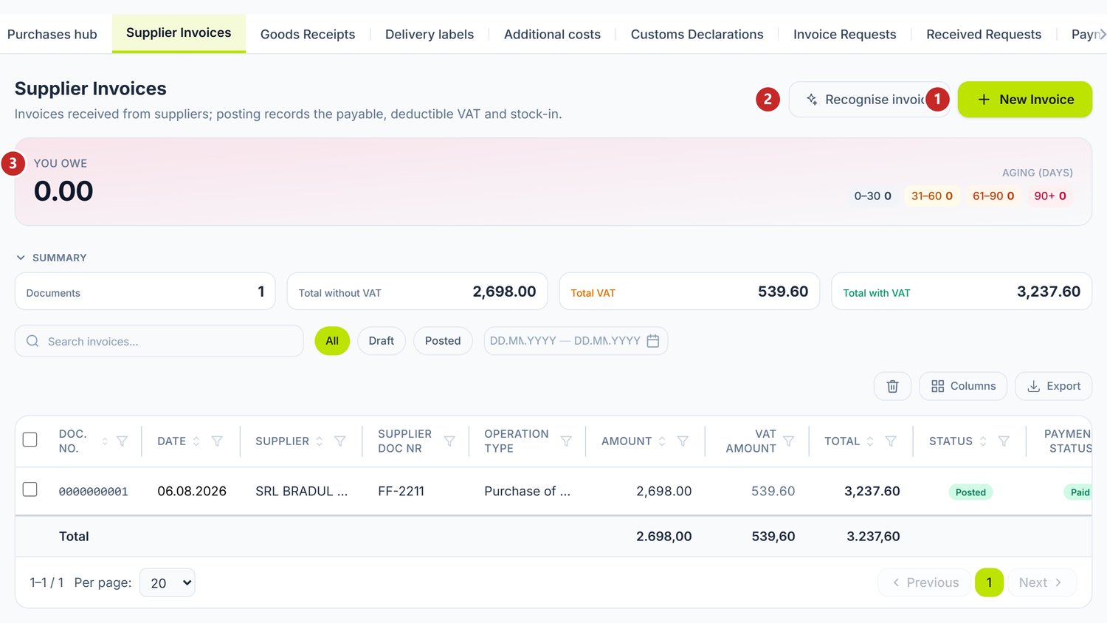
Task: Click the filter icon for Date column
Action: (x=217, y=441)
